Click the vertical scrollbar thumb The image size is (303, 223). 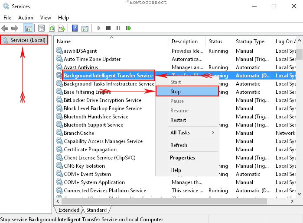(x=300, y=54)
